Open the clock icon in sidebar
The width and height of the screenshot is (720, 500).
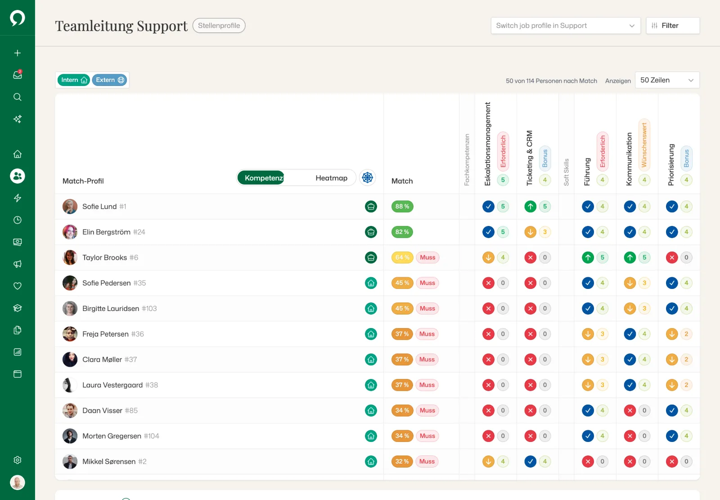(x=18, y=220)
